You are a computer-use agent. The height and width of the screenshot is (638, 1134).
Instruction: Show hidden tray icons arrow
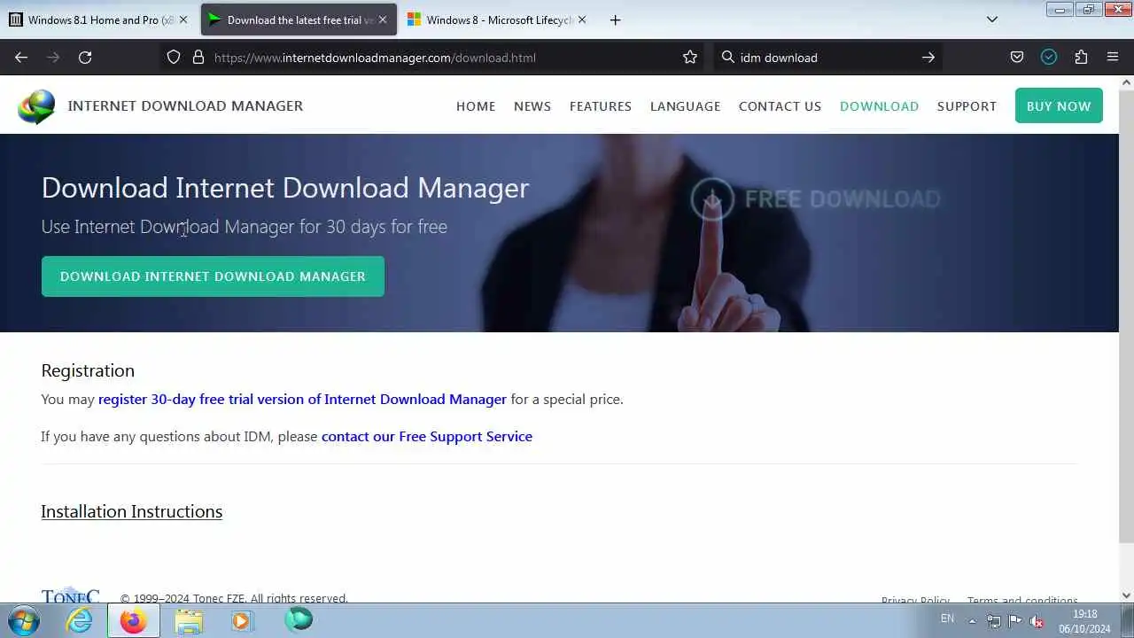click(x=972, y=621)
